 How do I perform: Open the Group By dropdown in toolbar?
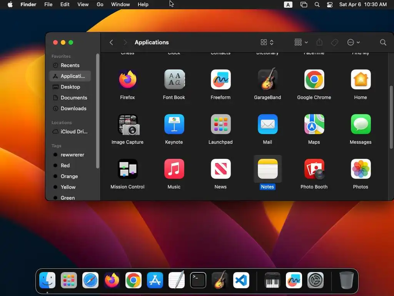[301, 42]
